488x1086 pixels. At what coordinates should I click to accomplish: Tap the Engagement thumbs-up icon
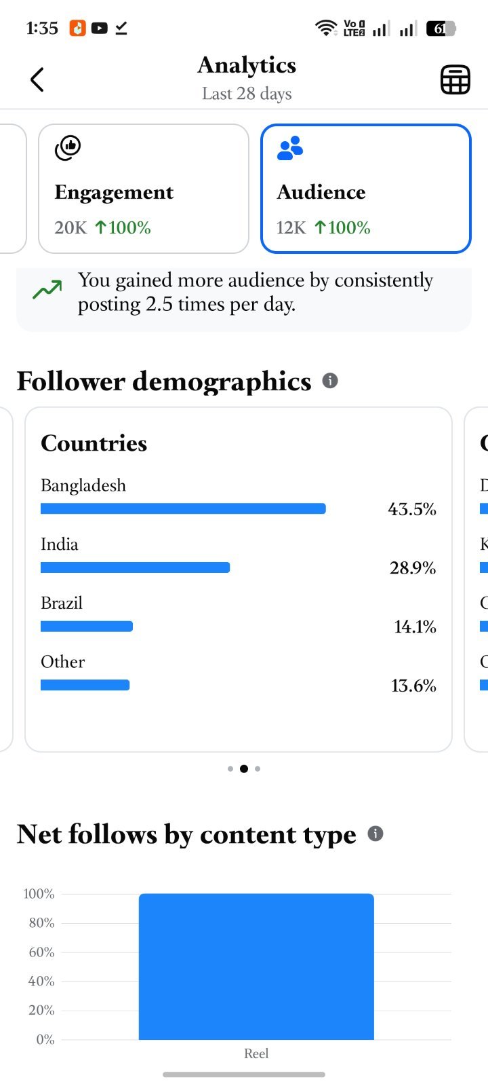point(68,148)
